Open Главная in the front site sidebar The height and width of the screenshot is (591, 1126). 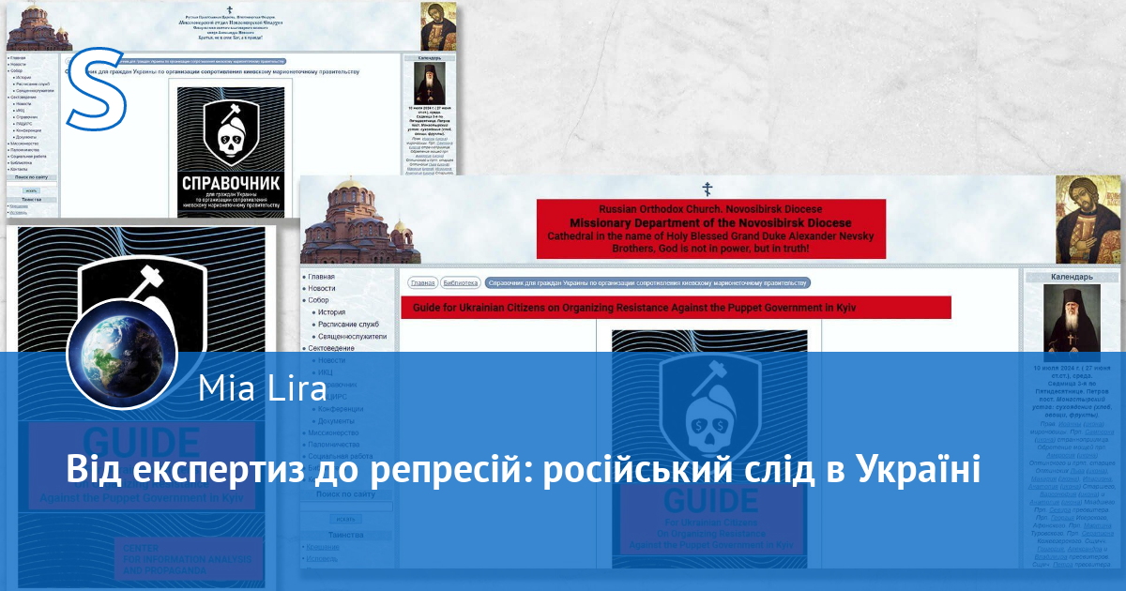(321, 277)
